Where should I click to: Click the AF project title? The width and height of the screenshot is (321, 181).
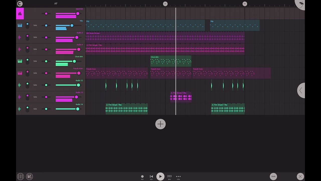(56, 4)
